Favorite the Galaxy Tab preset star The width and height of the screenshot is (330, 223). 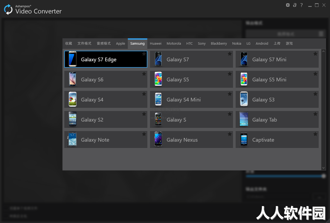(315, 114)
